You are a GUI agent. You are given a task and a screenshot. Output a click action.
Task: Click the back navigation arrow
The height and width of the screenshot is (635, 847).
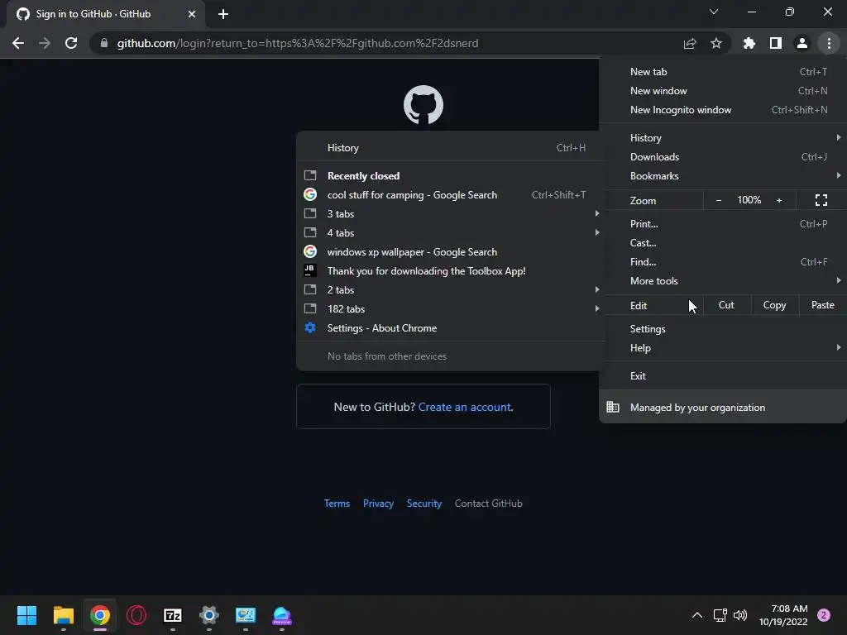click(18, 43)
